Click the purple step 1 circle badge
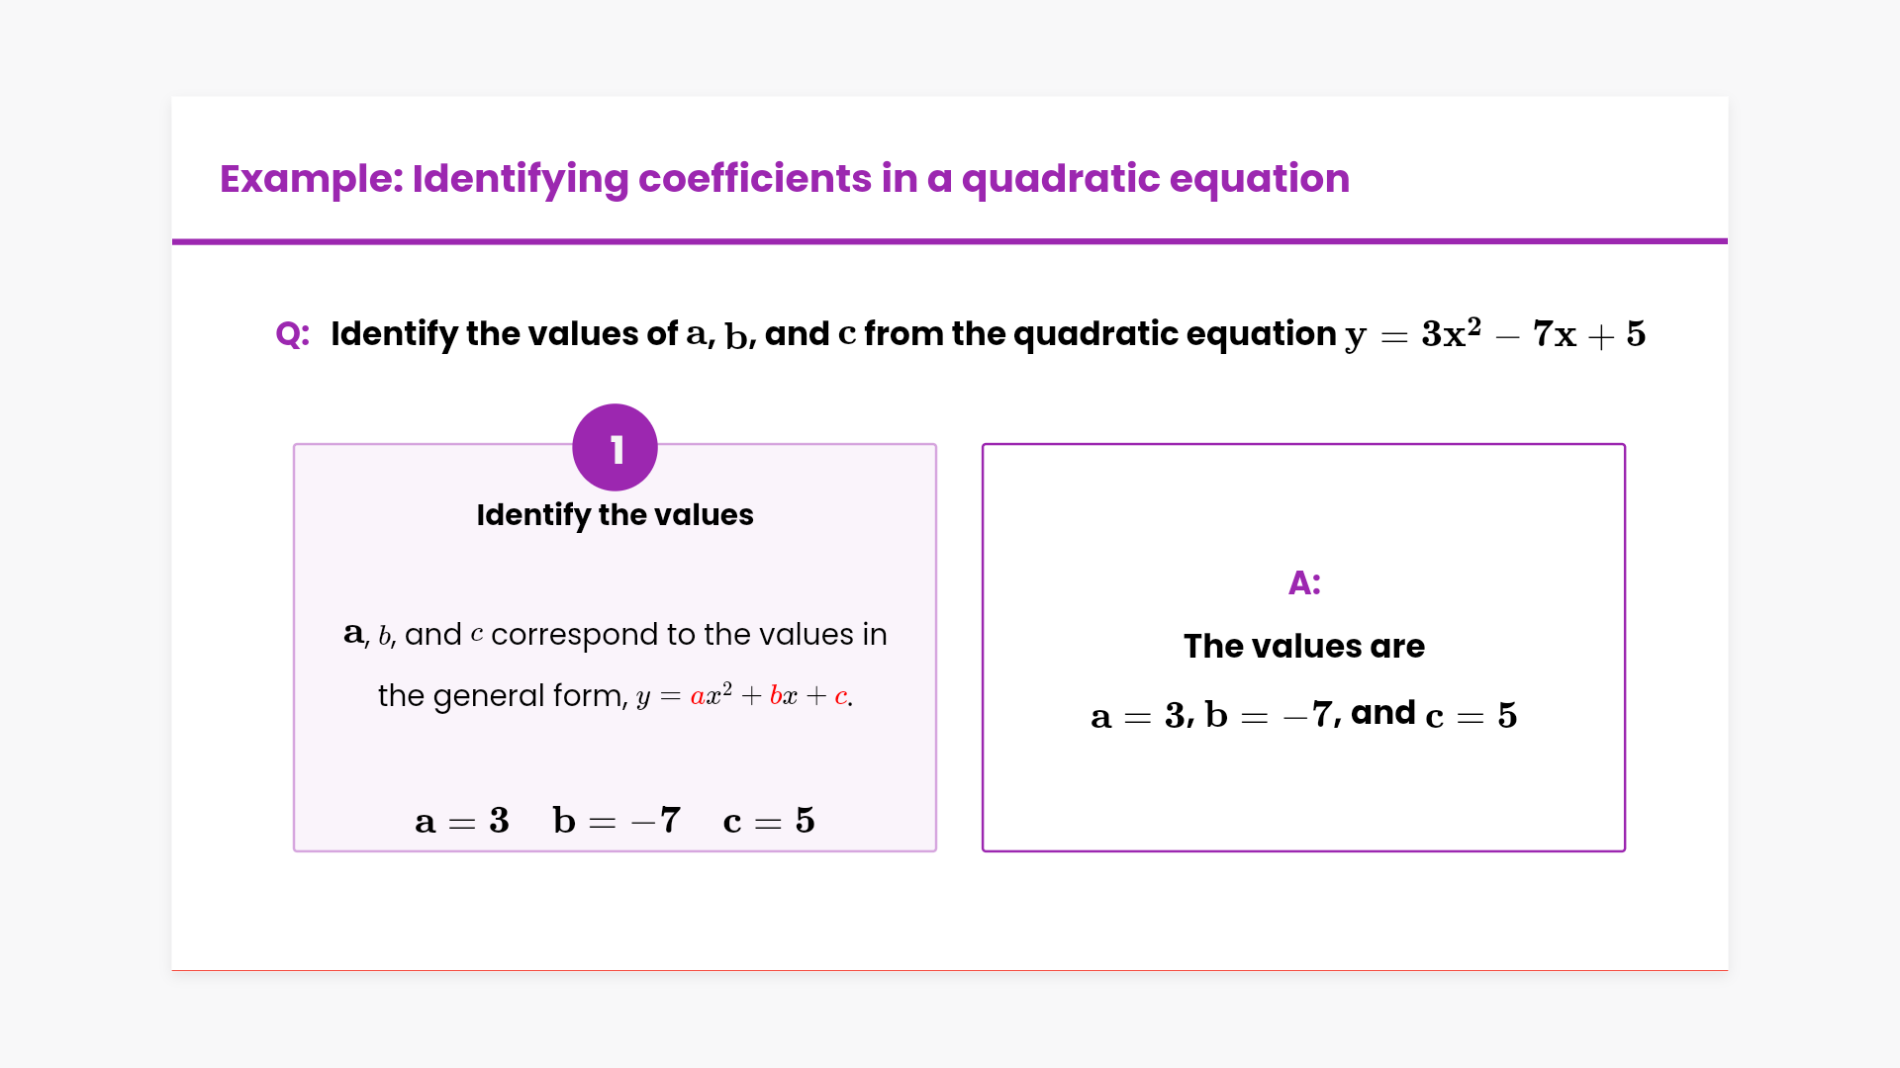The width and height of the screenshot is (1900, 1068). (x=615, y=448)
